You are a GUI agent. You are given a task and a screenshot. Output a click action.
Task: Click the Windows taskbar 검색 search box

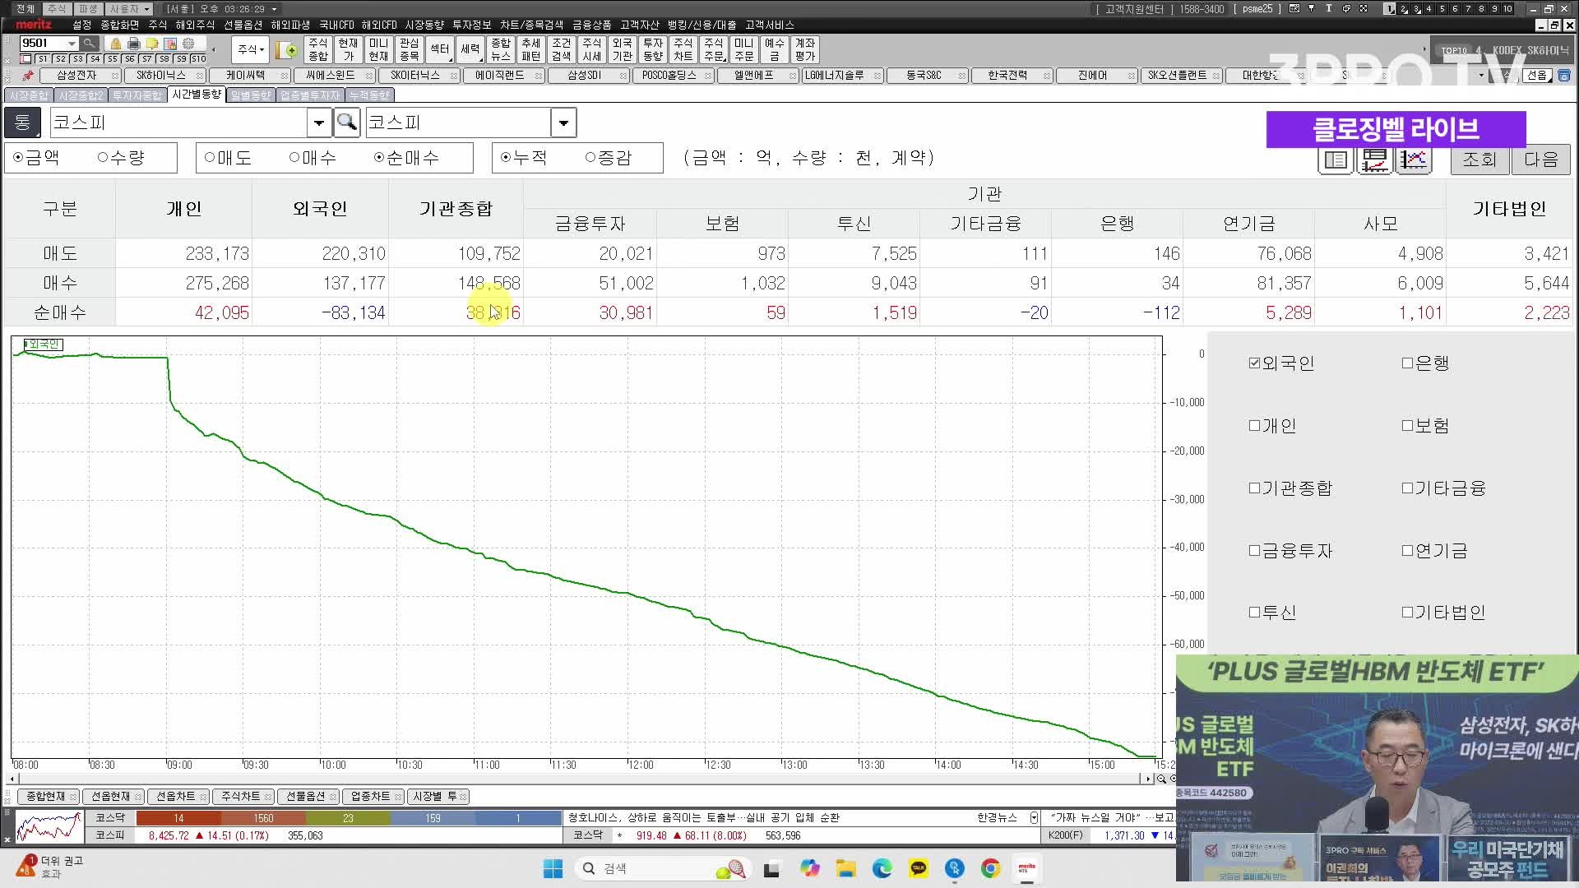click(x=663, y=868)
